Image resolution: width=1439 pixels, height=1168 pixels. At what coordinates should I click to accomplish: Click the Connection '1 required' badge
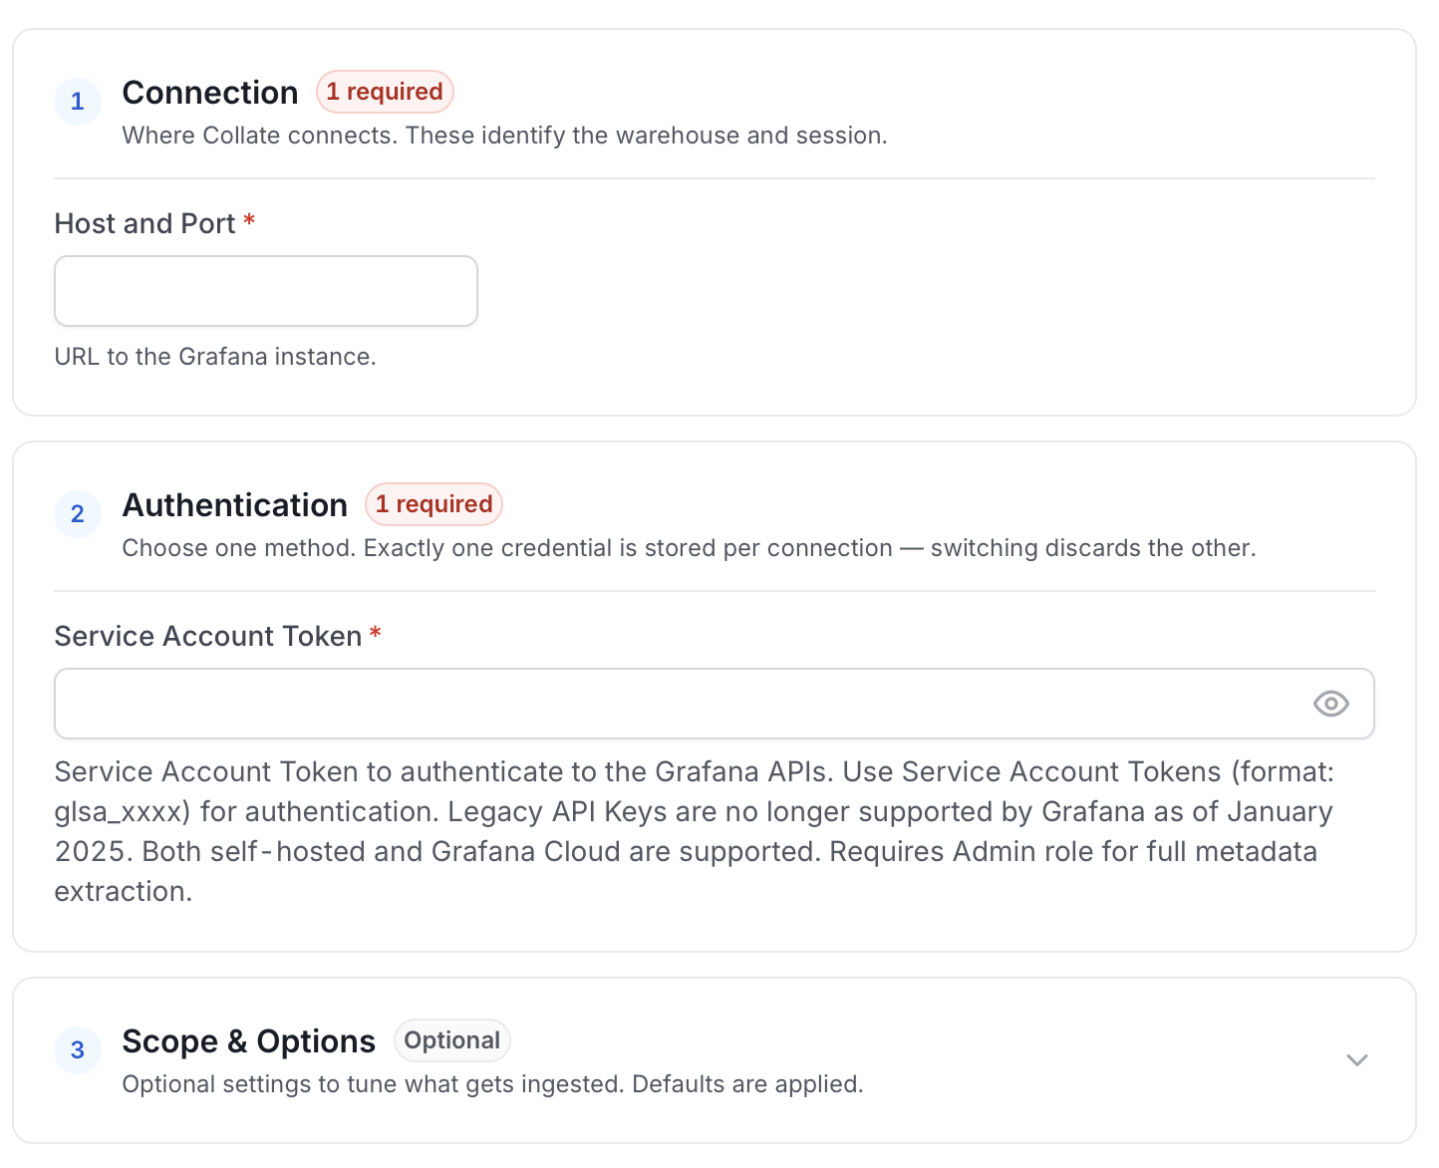[x=385, y=92]
